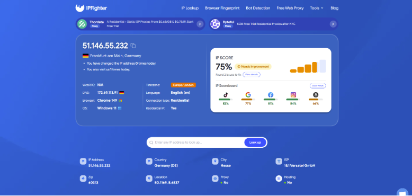The height and width of the screenshot is (196, 412).
Task: Click the Byteful Proxy tag
Action: pyautogui.click(x=228, y=26)
